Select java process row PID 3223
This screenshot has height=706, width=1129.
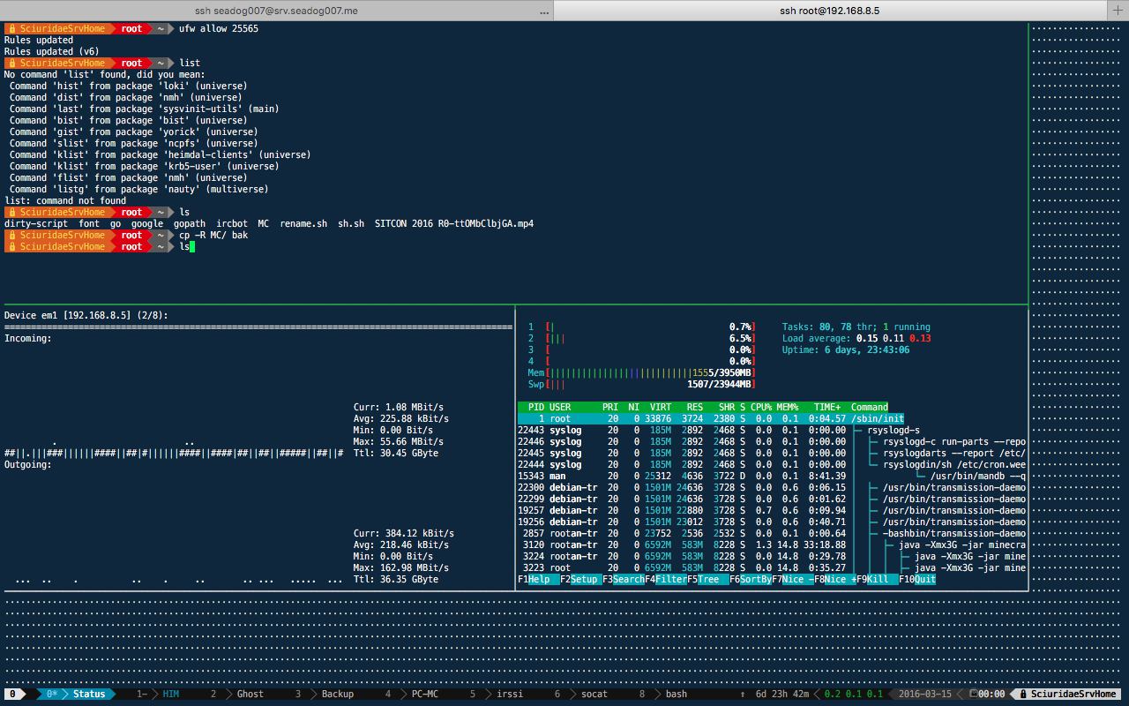pyautogui.click(x=772, y=568)
